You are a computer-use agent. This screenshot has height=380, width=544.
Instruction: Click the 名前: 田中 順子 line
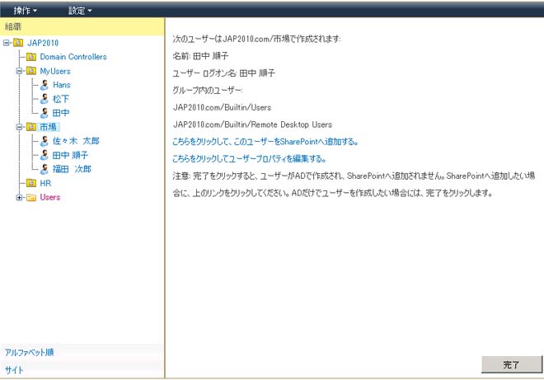200,56
